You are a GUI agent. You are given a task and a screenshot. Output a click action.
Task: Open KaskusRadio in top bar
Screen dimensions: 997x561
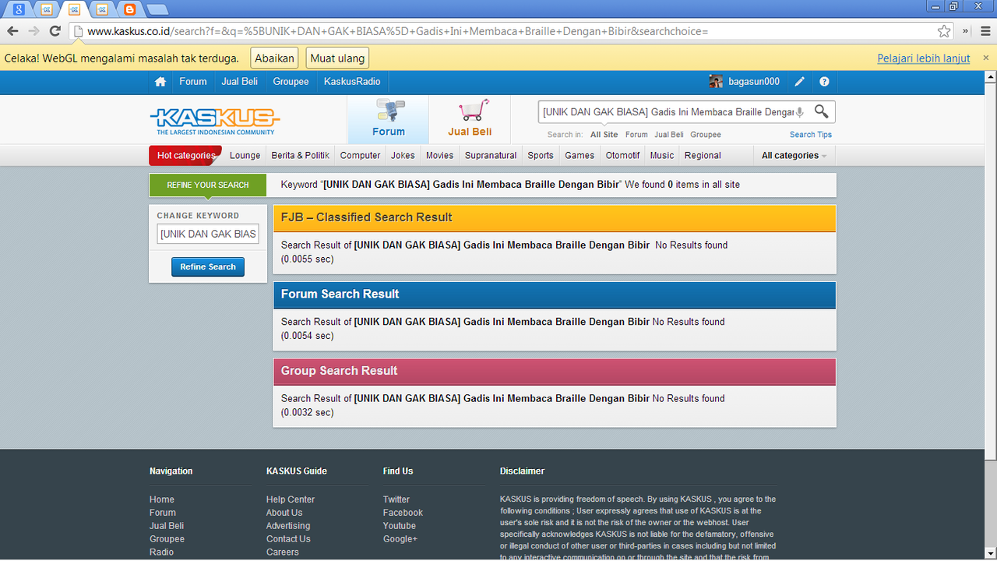(x=352, y=82)
